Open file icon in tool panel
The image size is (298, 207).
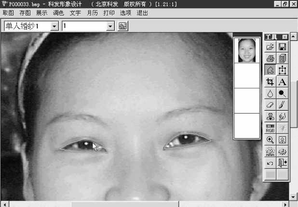(x=270, y=47)
